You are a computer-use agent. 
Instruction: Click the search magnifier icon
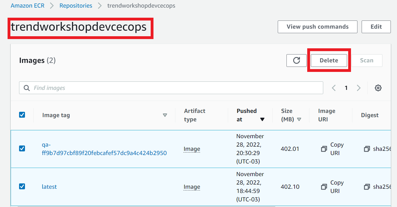click(x=27, y=88)
